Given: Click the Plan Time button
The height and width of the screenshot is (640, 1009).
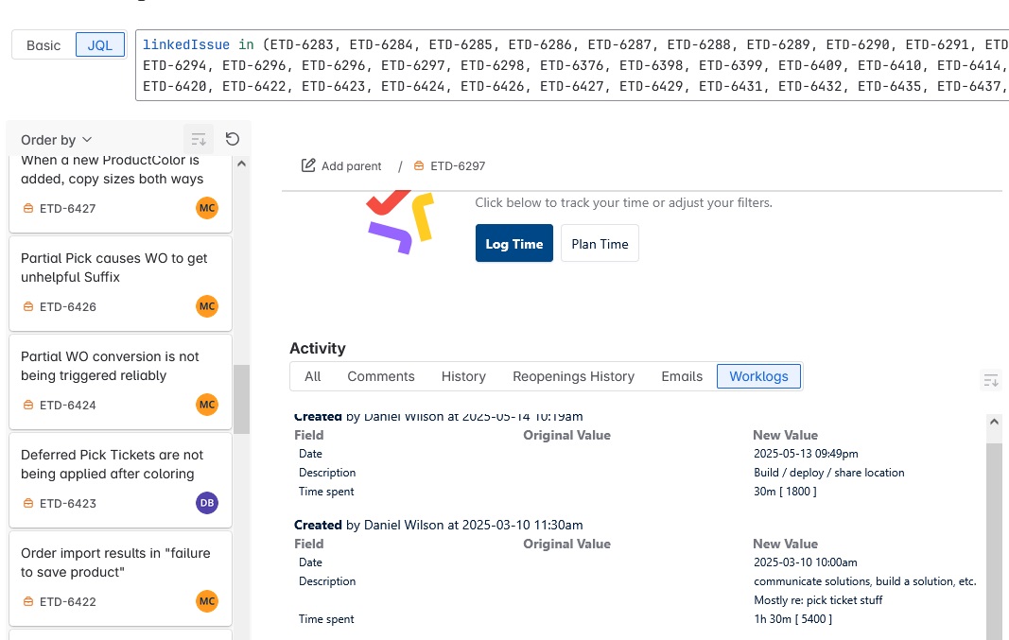Looking at the screenshot, I should [x=600, y=243].
